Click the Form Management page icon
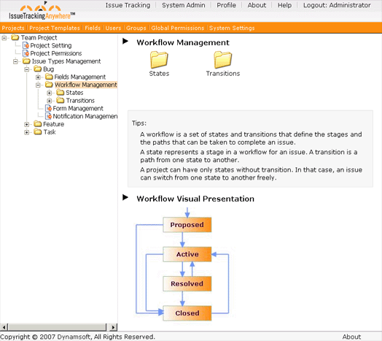382x341 pixels. coord(49,108)
